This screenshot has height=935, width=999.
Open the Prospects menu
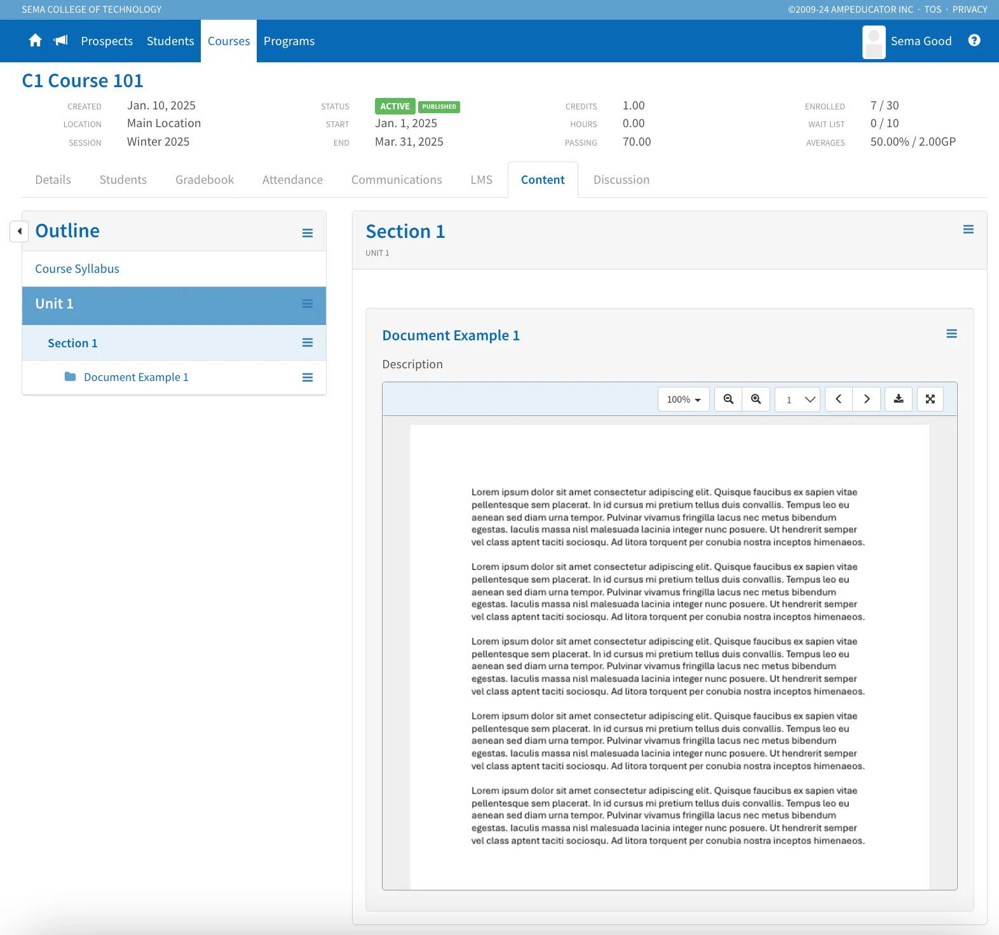click(x=107, y=41)
